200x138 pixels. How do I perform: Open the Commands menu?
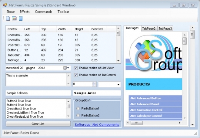(x=43, y=12)
